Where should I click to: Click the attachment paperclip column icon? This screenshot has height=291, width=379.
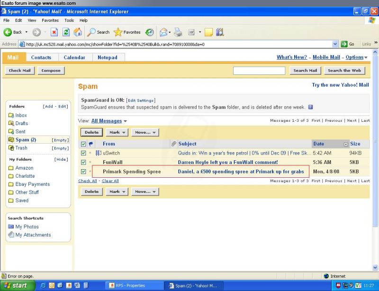coord(173,144)
